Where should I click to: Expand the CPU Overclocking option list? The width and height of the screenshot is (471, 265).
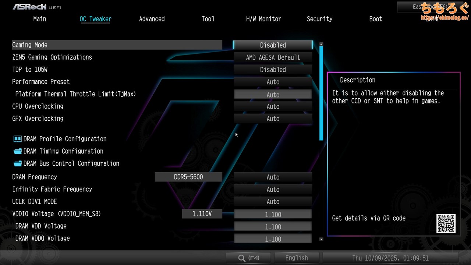point(273,106)
